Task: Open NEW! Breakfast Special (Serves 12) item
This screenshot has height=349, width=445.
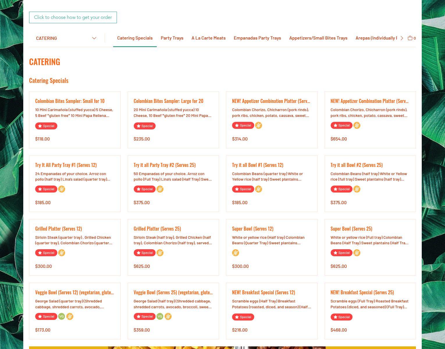Action: tap(263, 293)
